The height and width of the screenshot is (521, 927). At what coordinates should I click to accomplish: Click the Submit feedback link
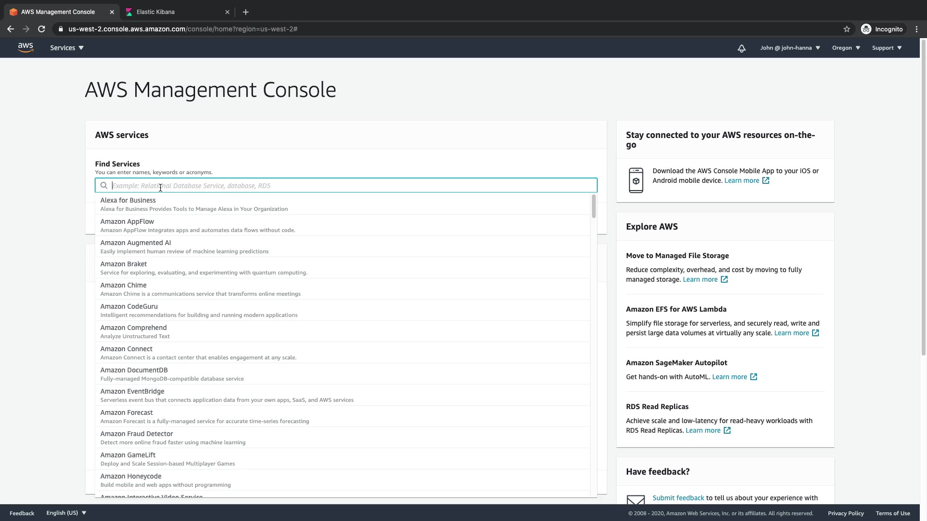tap(678, 498)
